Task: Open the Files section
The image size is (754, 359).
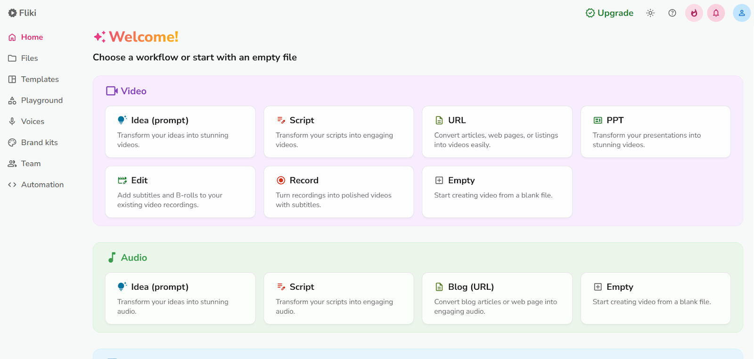Action: (x=29, y=58)
